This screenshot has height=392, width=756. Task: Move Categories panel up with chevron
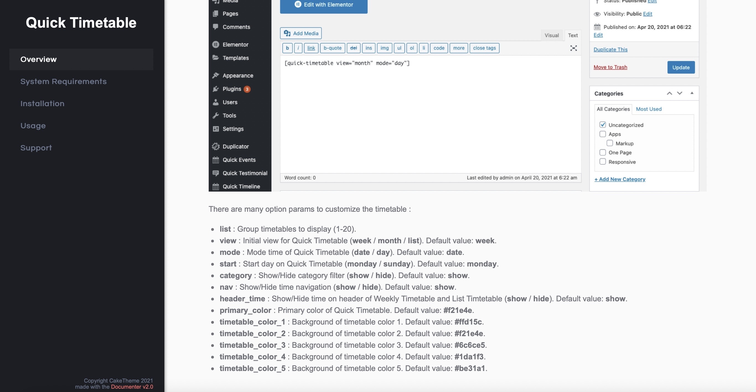point(669,93)
